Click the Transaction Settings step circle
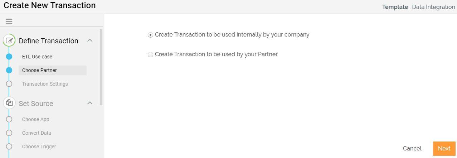 9,84
